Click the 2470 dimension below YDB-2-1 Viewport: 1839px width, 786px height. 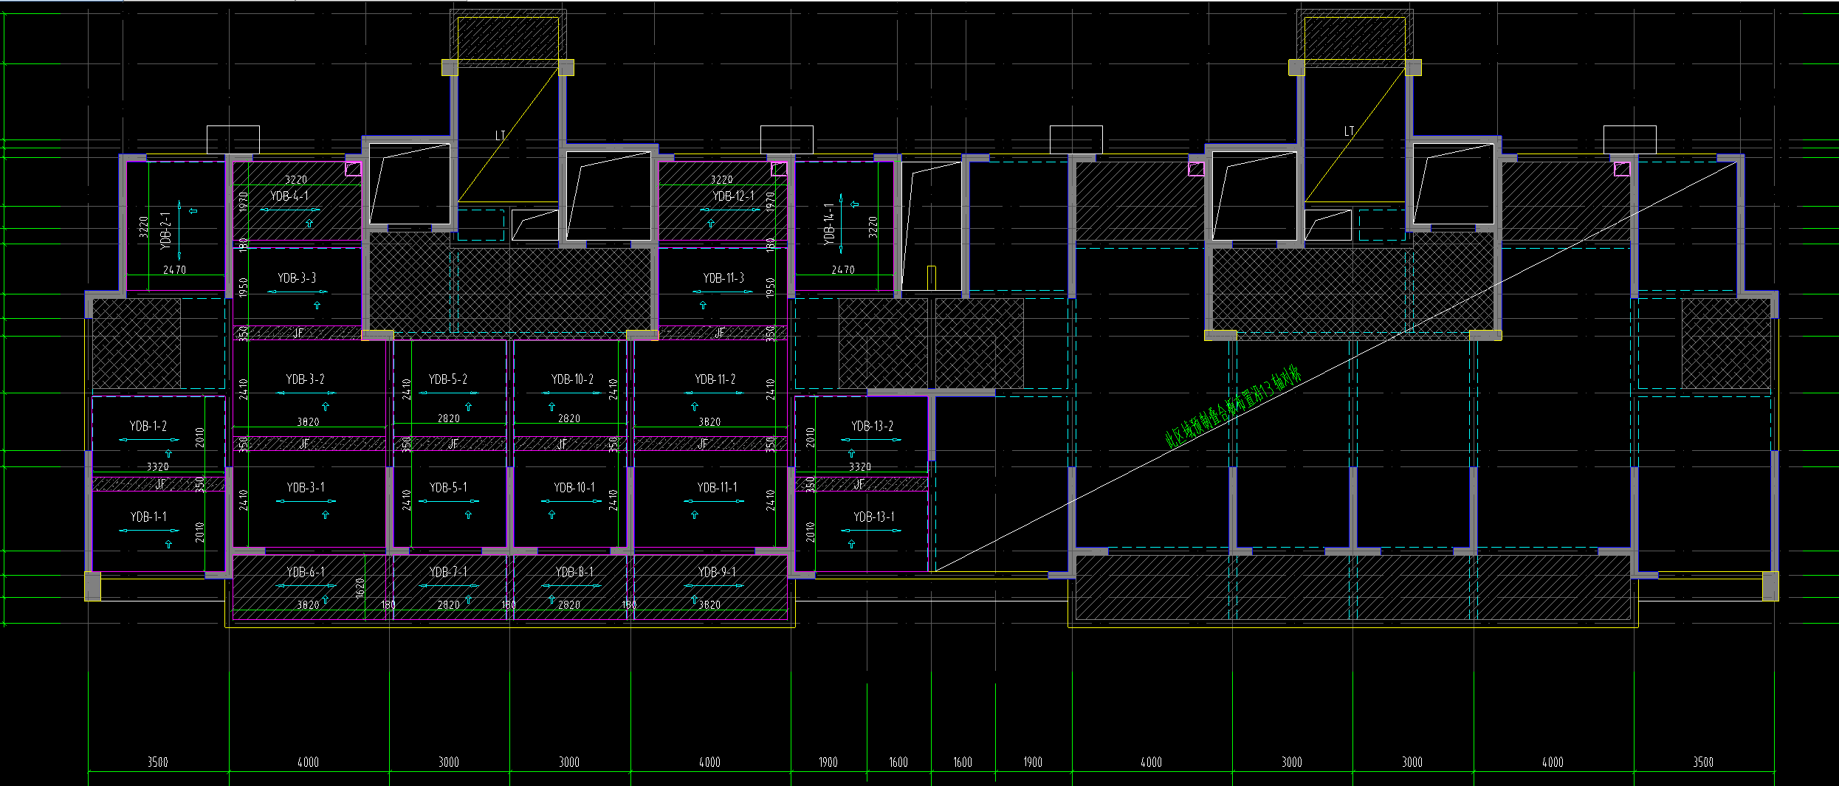(x=175, y=270)
